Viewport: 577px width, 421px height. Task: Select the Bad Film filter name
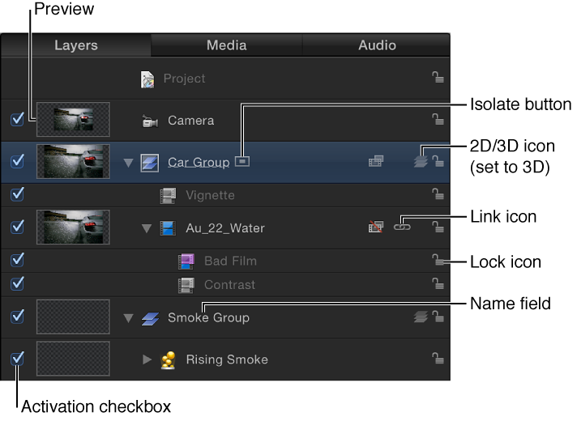230,261
